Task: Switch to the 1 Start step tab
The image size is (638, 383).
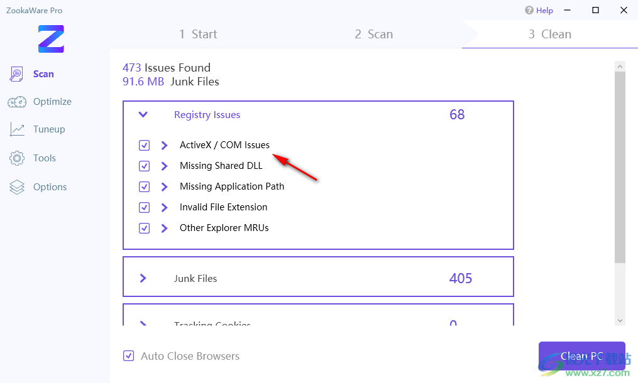Action: pos(198,35)
